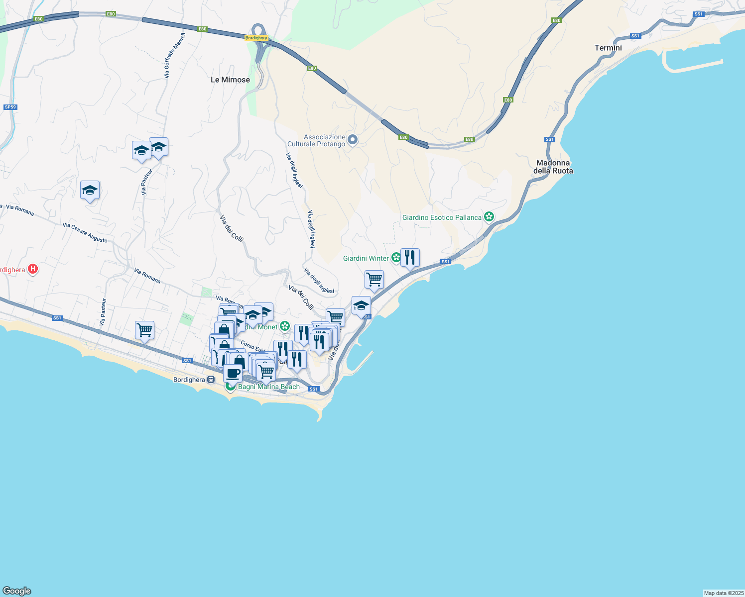Select the fork and knife marker below Corso Europa

pos(297,359)
